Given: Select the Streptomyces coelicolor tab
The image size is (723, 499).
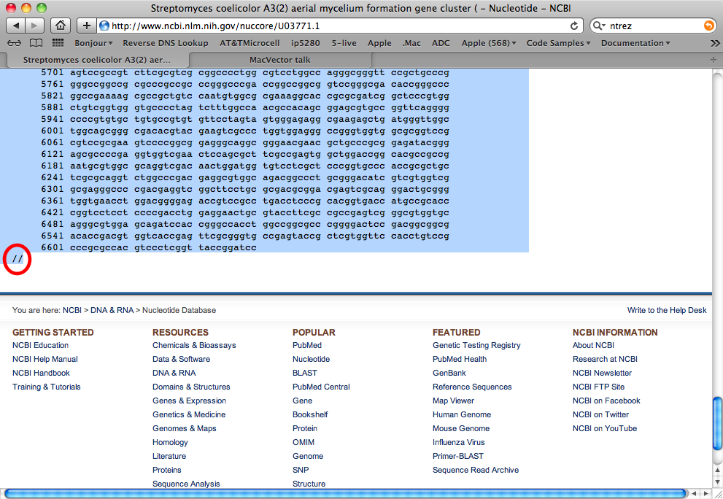Looking at the screenshot, I should (x=97, y=59).
